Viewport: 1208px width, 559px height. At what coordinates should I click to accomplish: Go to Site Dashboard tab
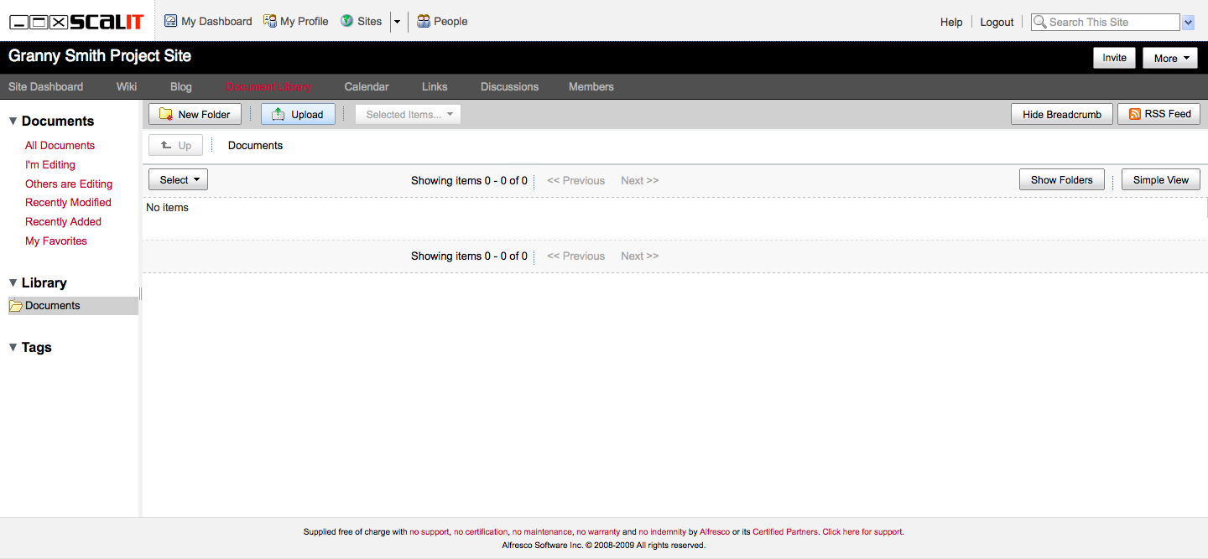(x=45, y=86)
